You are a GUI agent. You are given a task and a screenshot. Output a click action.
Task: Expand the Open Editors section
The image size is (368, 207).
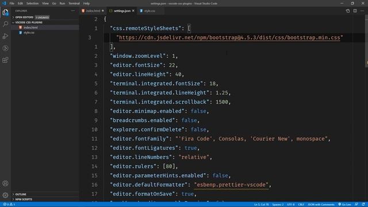pos(24,17)
